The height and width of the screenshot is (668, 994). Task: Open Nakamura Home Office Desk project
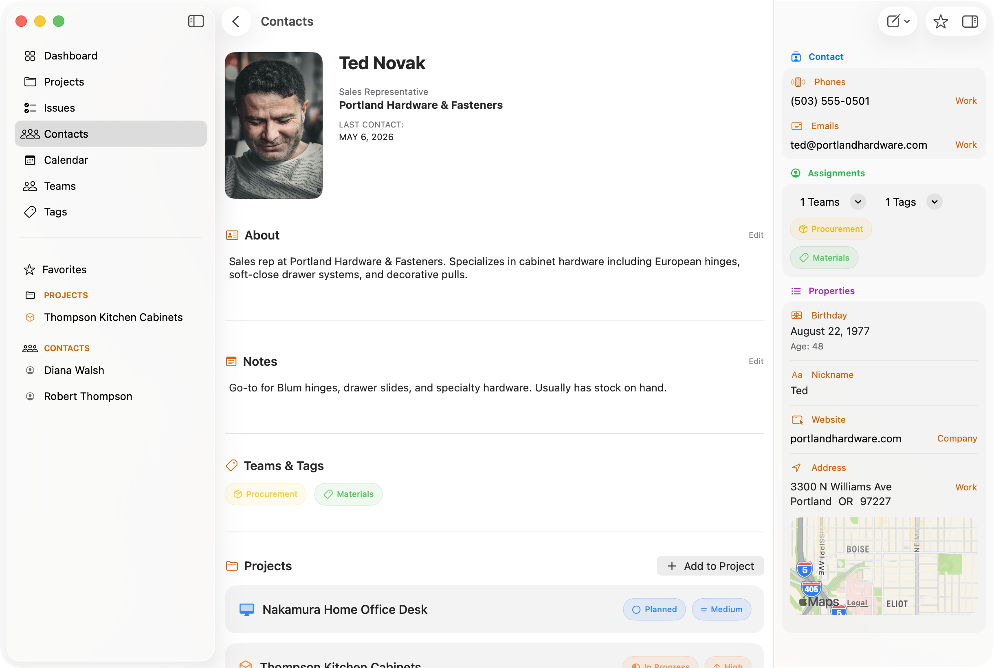(494, 609)
